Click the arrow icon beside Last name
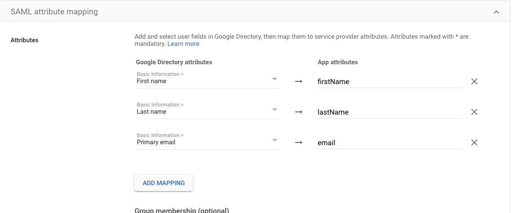513x213 pixels. [299, 112]
